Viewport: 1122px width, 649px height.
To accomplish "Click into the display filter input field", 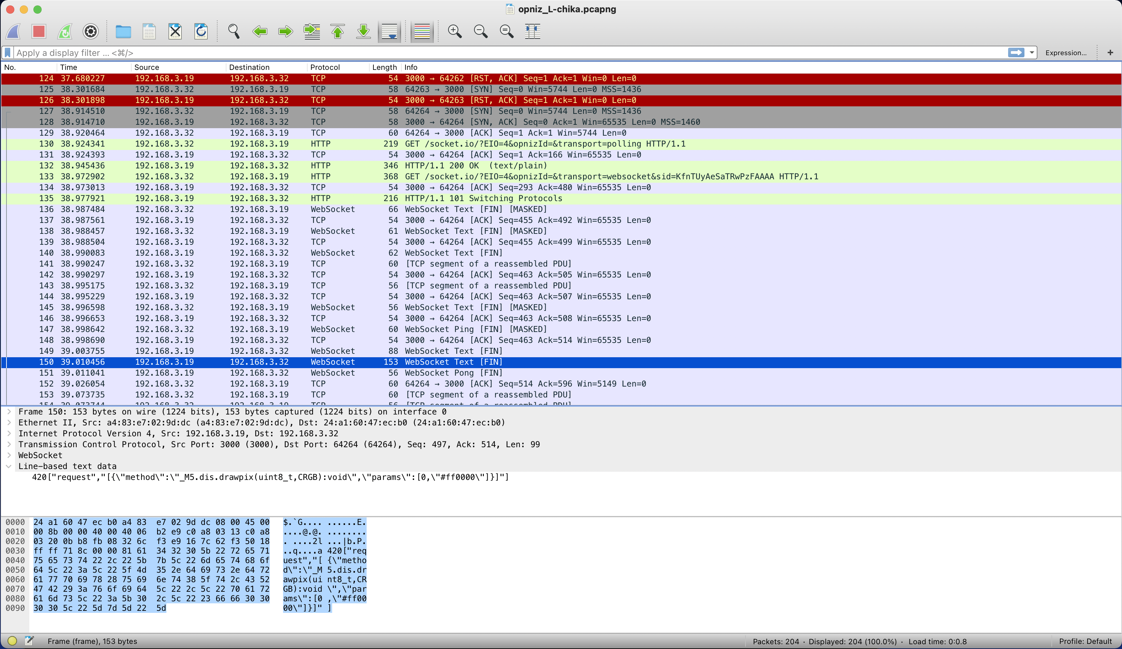I will tap(490, 52).
